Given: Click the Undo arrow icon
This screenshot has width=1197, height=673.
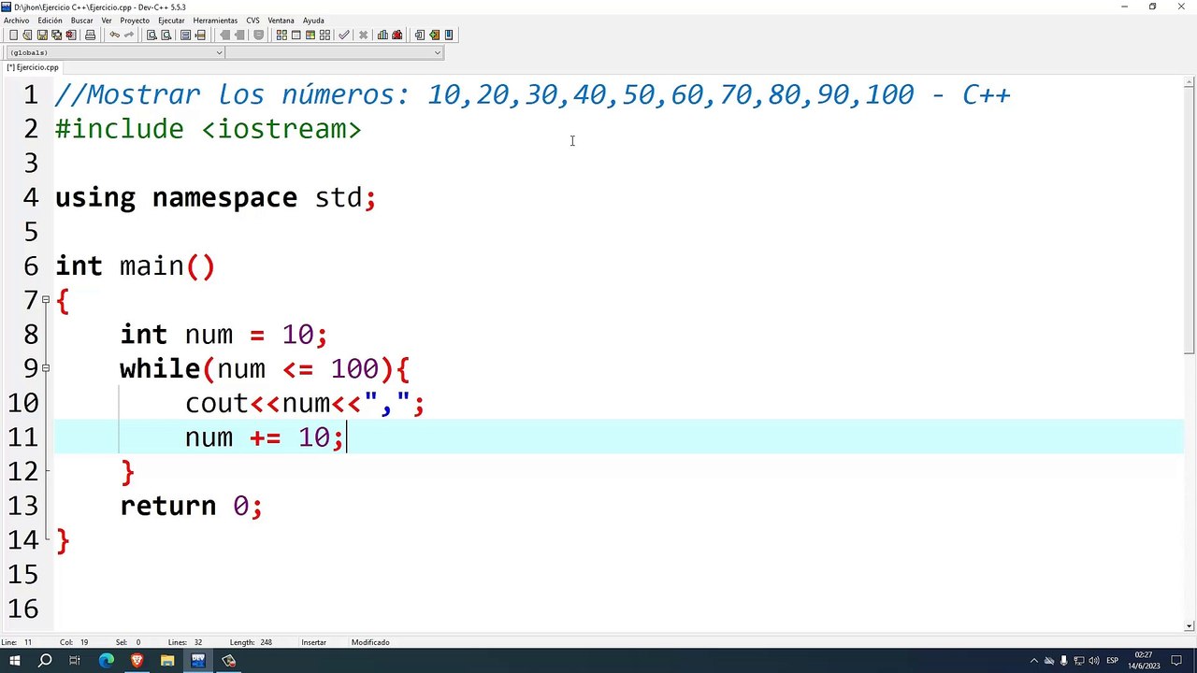Looking at the screenshot, I should coord(114,35).
